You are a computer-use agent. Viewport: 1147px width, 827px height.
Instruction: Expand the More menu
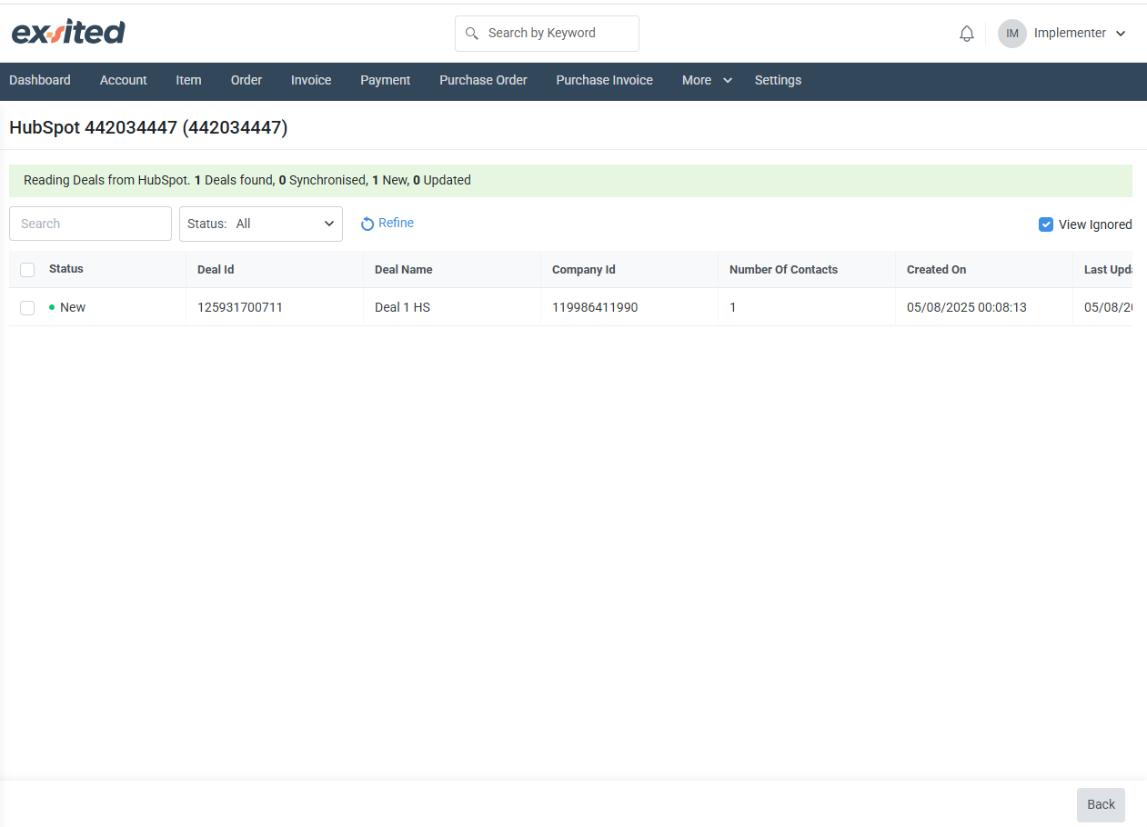click(x=707, y=80)
